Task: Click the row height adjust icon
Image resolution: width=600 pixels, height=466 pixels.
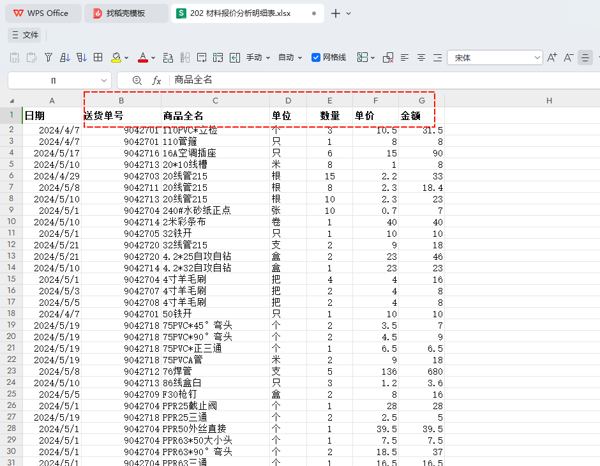Action: 168,58
